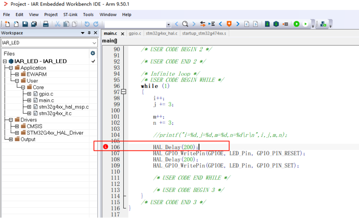Click the Open file toolbar icon
This screenshot has height=218, width=359.
tap(16, 24)
